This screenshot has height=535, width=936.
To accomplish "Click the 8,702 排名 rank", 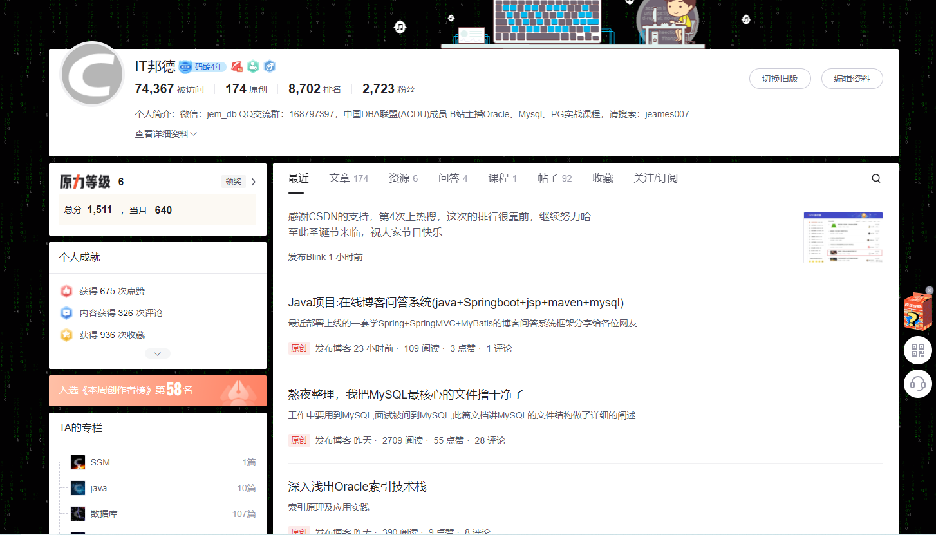I will [x=315, y=89].
